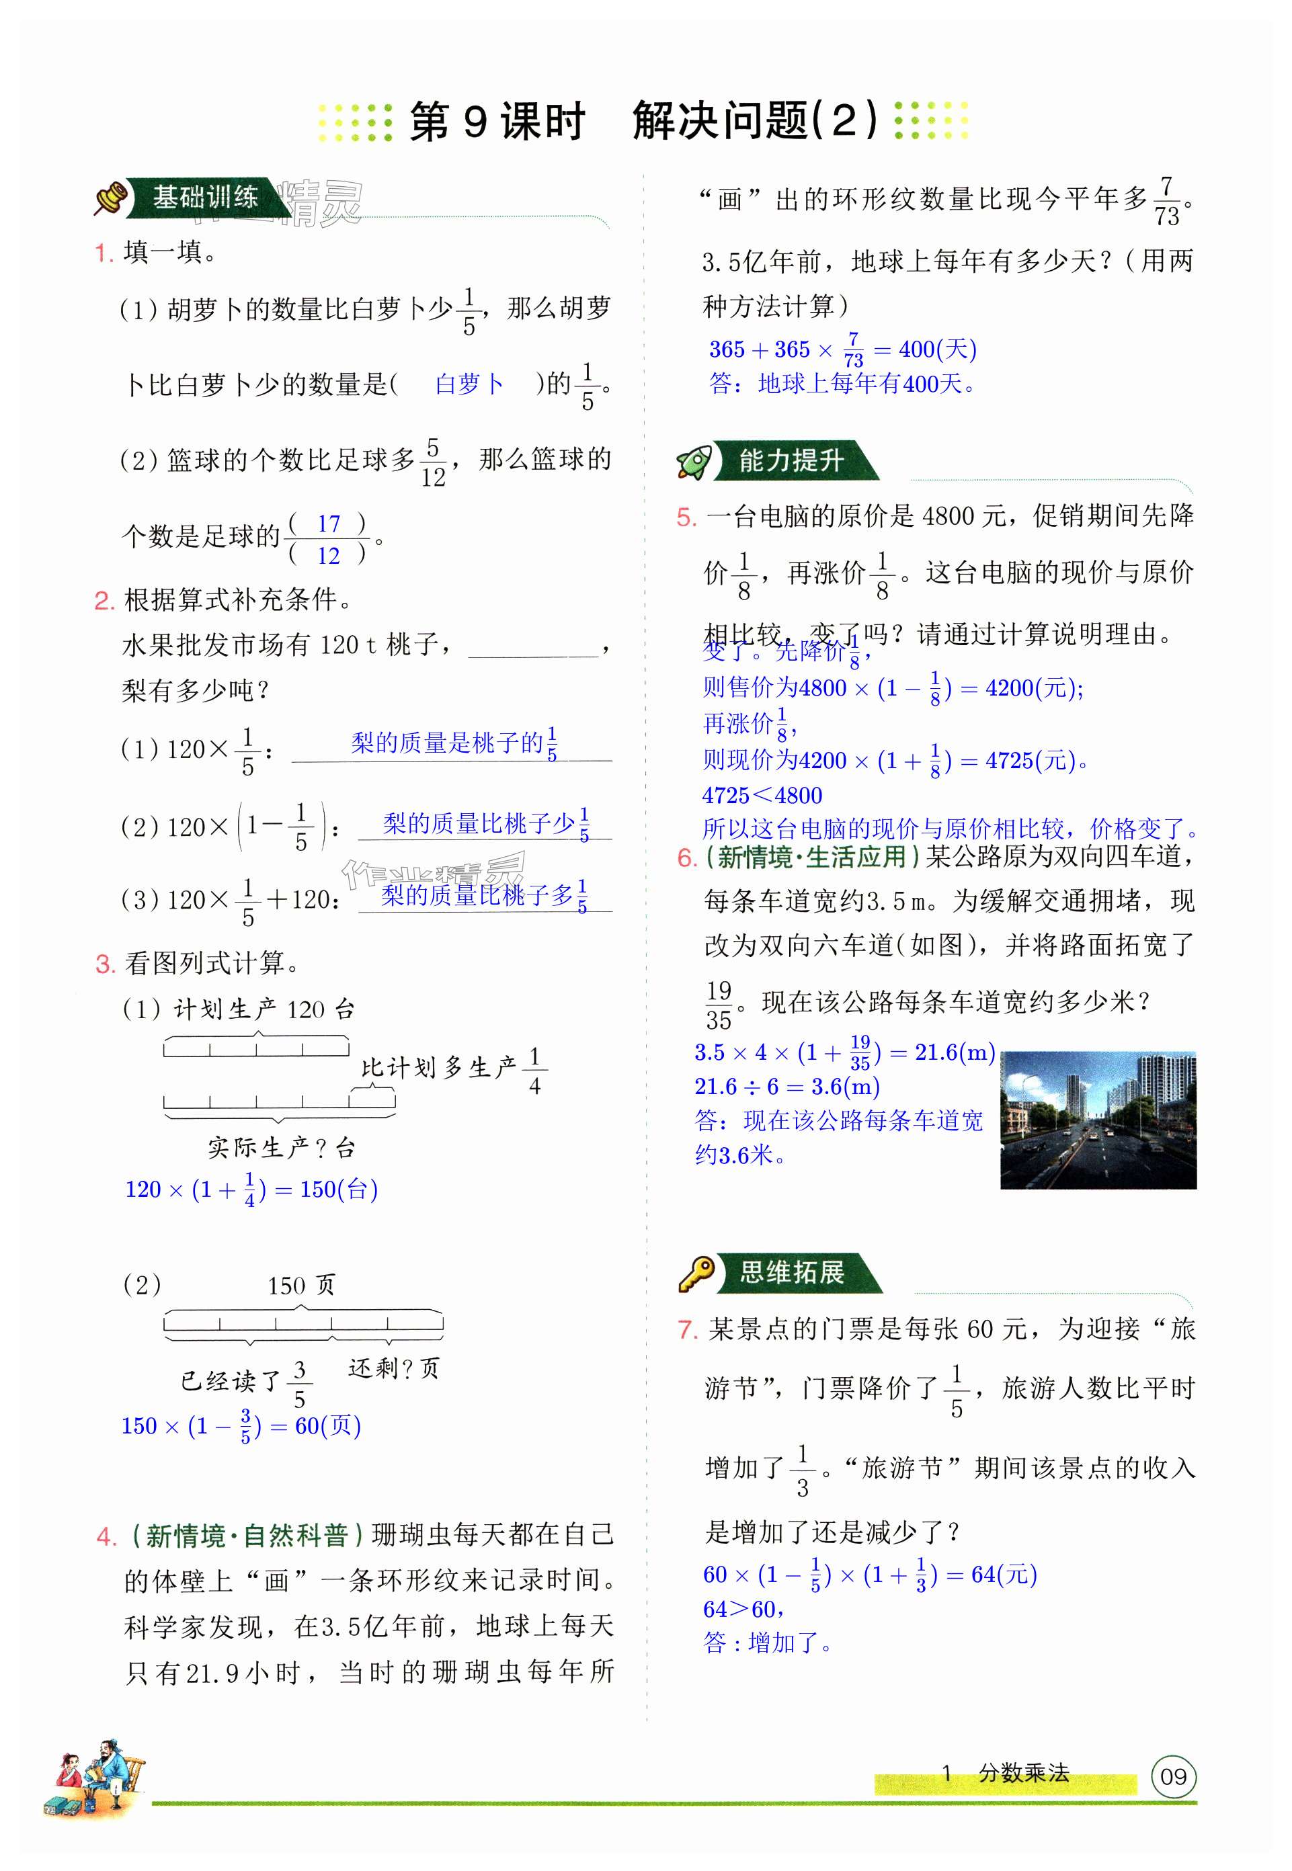Click the pushpin icon beside 基础训练
1292x1871 pixels.
[112, 198]
